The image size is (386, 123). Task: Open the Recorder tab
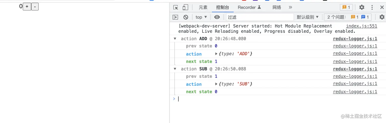pyautogui.click(x=249, y=7)
